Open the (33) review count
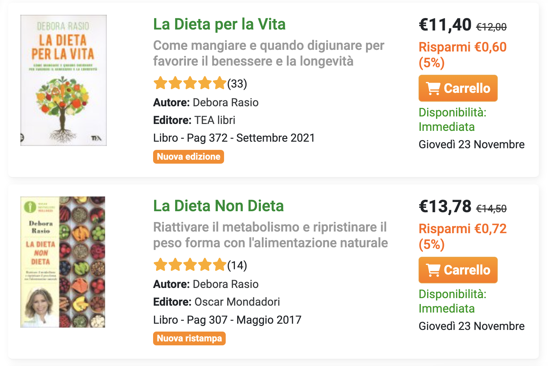 point(237,84)
